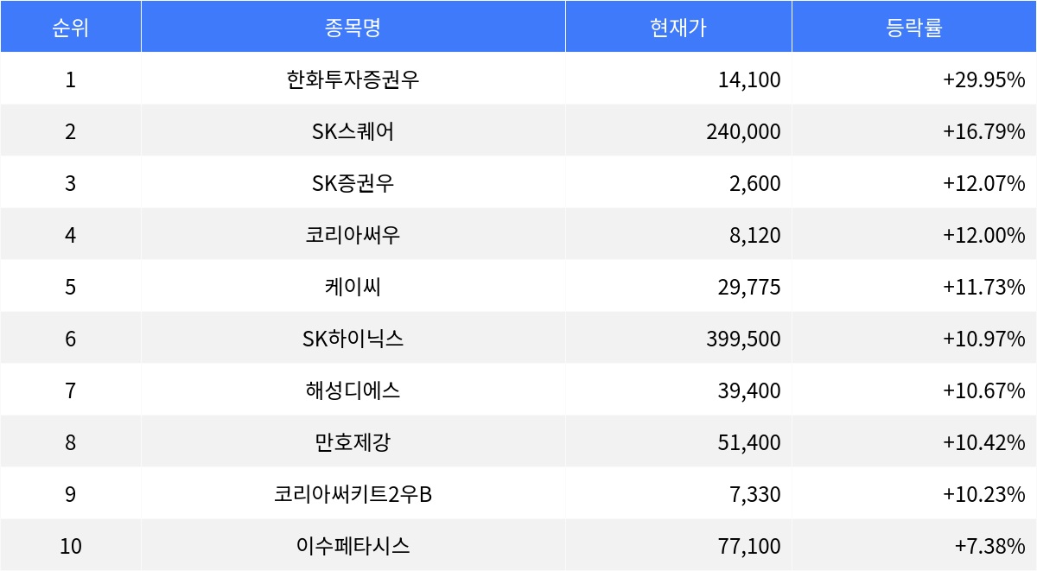Select the SK스퀘어 stock name
This screenshot has height=571, width=1037.
point(353,132)
